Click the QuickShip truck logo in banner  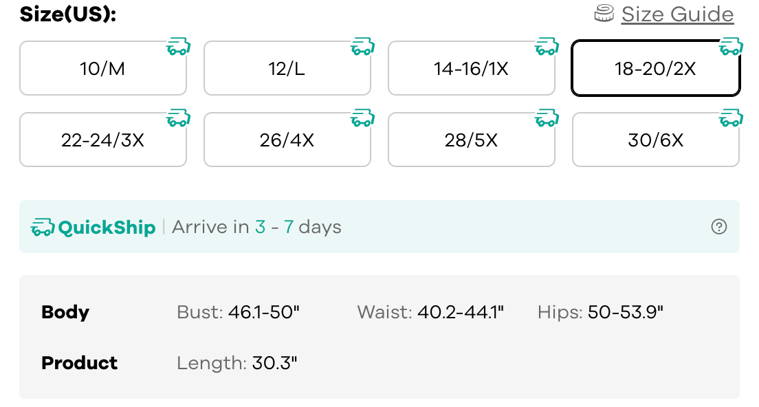pos(43,227)
